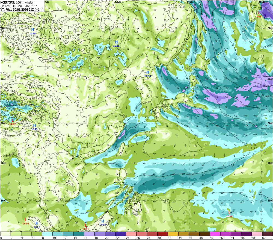273x240 pixels.
Task: Click the low pressure marker L 1012
Action: 13,122
